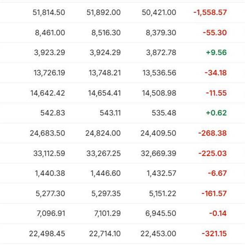Select the -34.18 change value

tap(216, 73)
